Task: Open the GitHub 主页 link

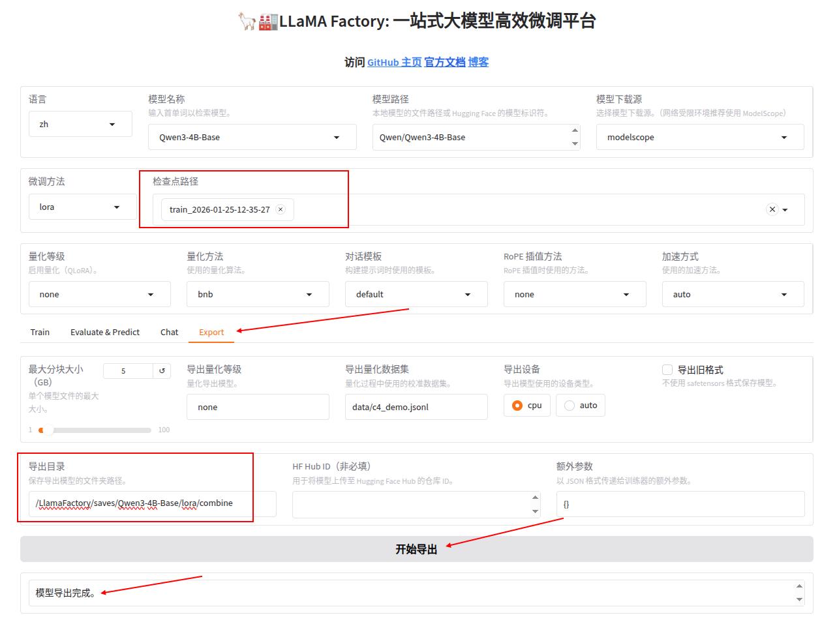Action: (x=395, y=62)
